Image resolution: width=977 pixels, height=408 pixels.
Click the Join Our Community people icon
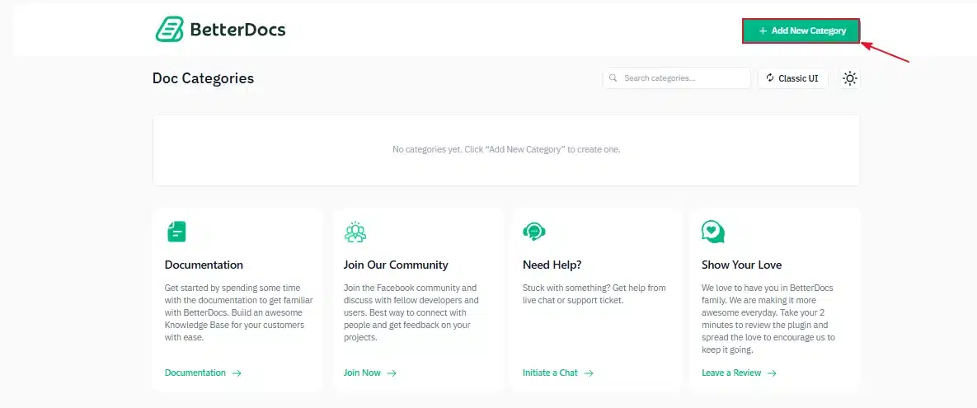tap(355, 232)
